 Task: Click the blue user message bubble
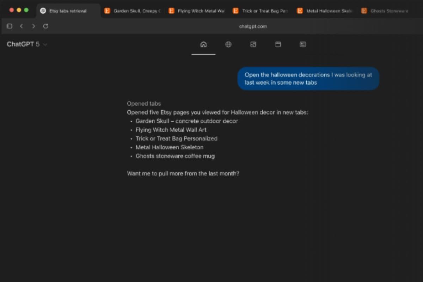(x=308, y=79)
